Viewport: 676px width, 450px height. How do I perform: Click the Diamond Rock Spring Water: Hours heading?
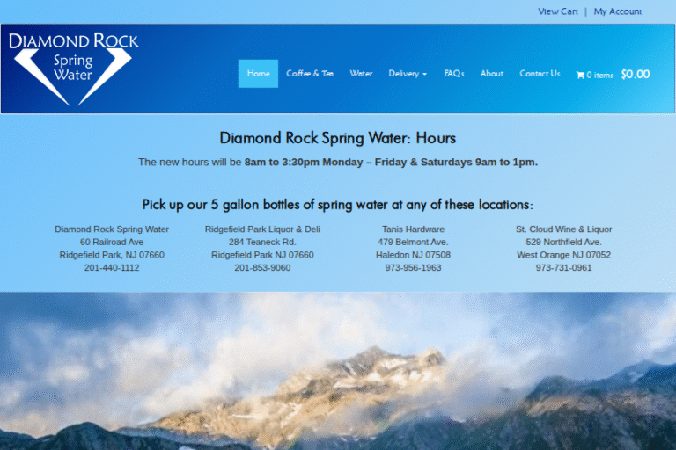click(338, 138)
